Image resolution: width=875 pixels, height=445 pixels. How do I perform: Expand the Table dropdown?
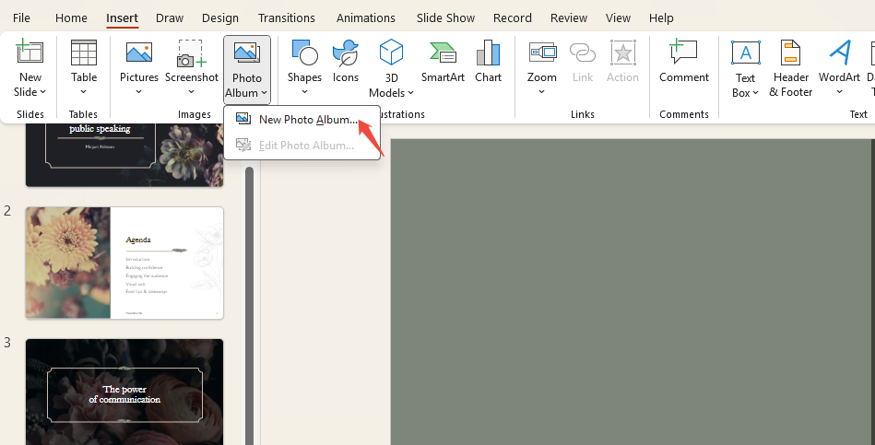[x=84, y=91]
